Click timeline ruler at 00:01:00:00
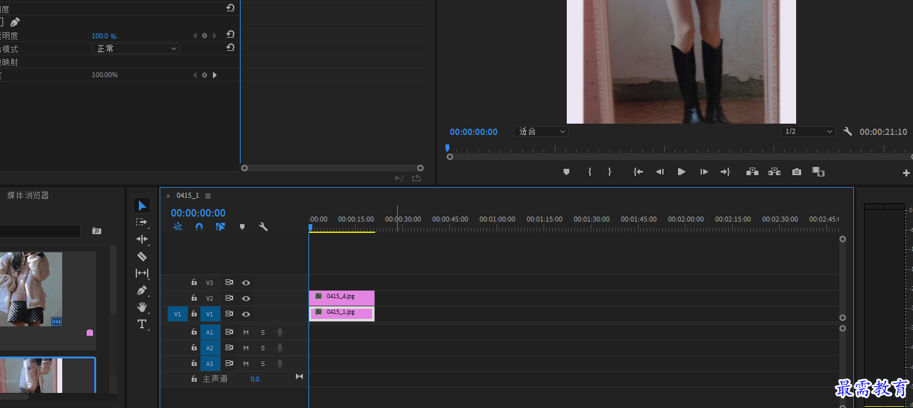913x408 pixels. [497, 219]
